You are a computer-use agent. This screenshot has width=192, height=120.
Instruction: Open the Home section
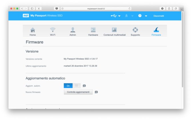click(x=33, y=32)
